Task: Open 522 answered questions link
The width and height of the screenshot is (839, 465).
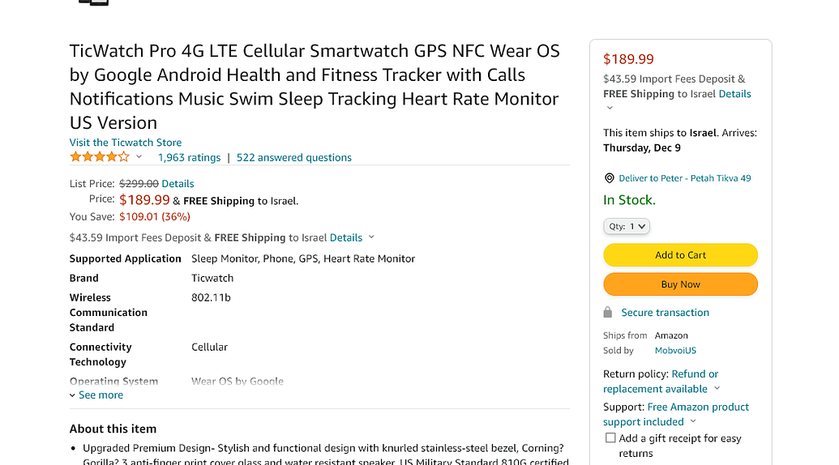Action: tap(293, 158)
